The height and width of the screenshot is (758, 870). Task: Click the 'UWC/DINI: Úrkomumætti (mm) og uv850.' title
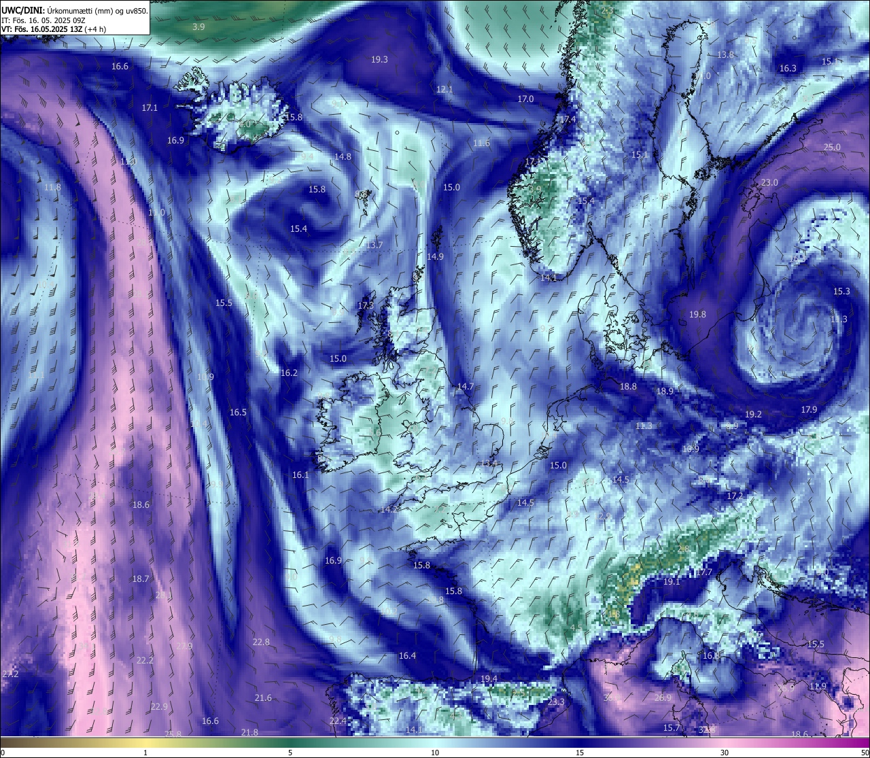click(75, 10)
